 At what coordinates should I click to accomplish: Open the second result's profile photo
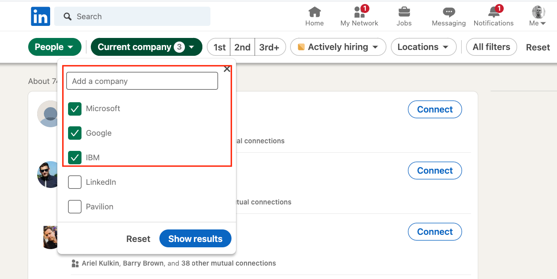pyautogui.click(x=47, y=175)
